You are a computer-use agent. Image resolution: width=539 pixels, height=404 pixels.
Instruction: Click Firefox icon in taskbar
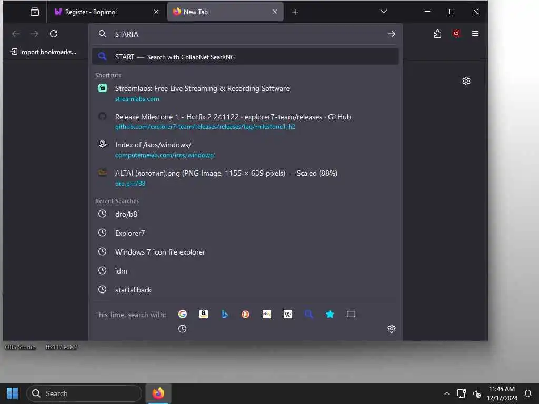(158, 393)
